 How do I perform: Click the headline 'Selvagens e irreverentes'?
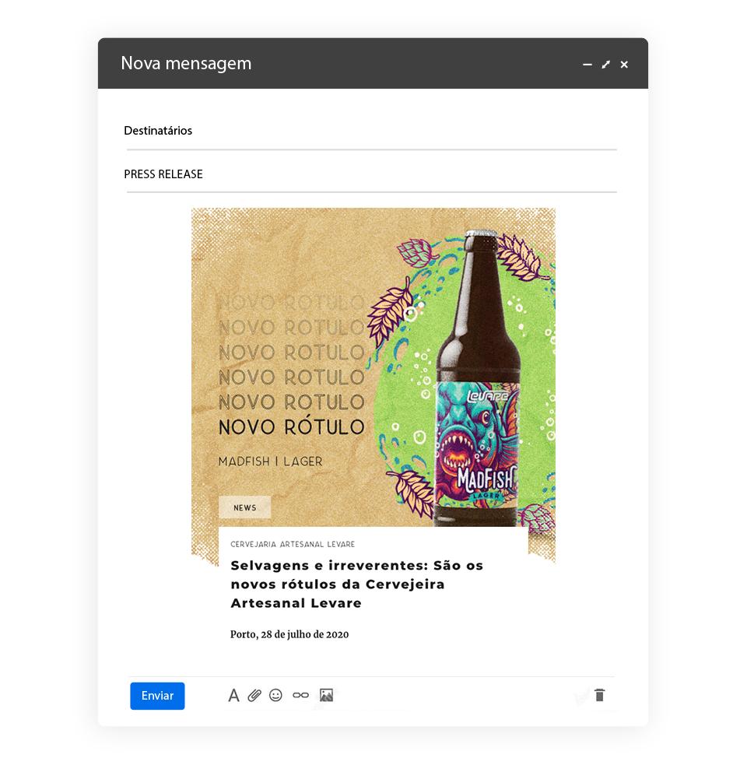point(356,584)
